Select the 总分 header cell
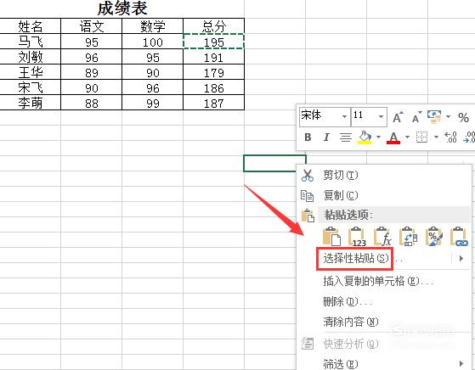This screenshot has width=475, height=370. coord(214,26)
